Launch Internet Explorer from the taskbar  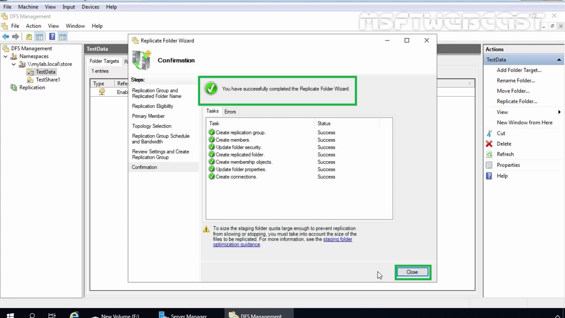point(74,315)
